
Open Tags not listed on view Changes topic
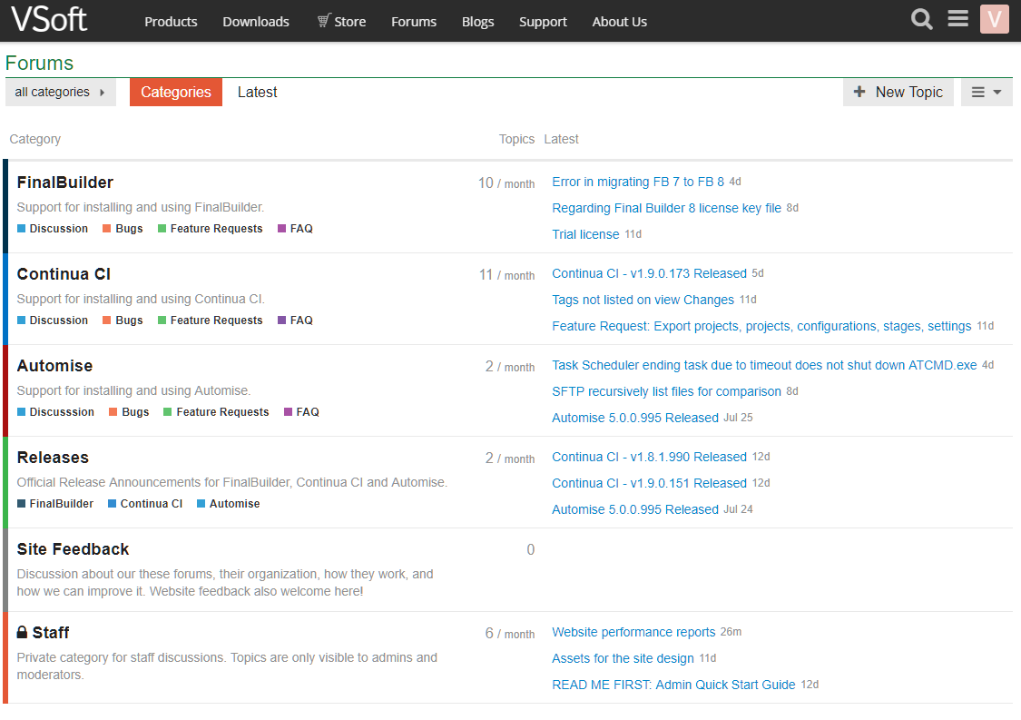(x=643, y=300)
